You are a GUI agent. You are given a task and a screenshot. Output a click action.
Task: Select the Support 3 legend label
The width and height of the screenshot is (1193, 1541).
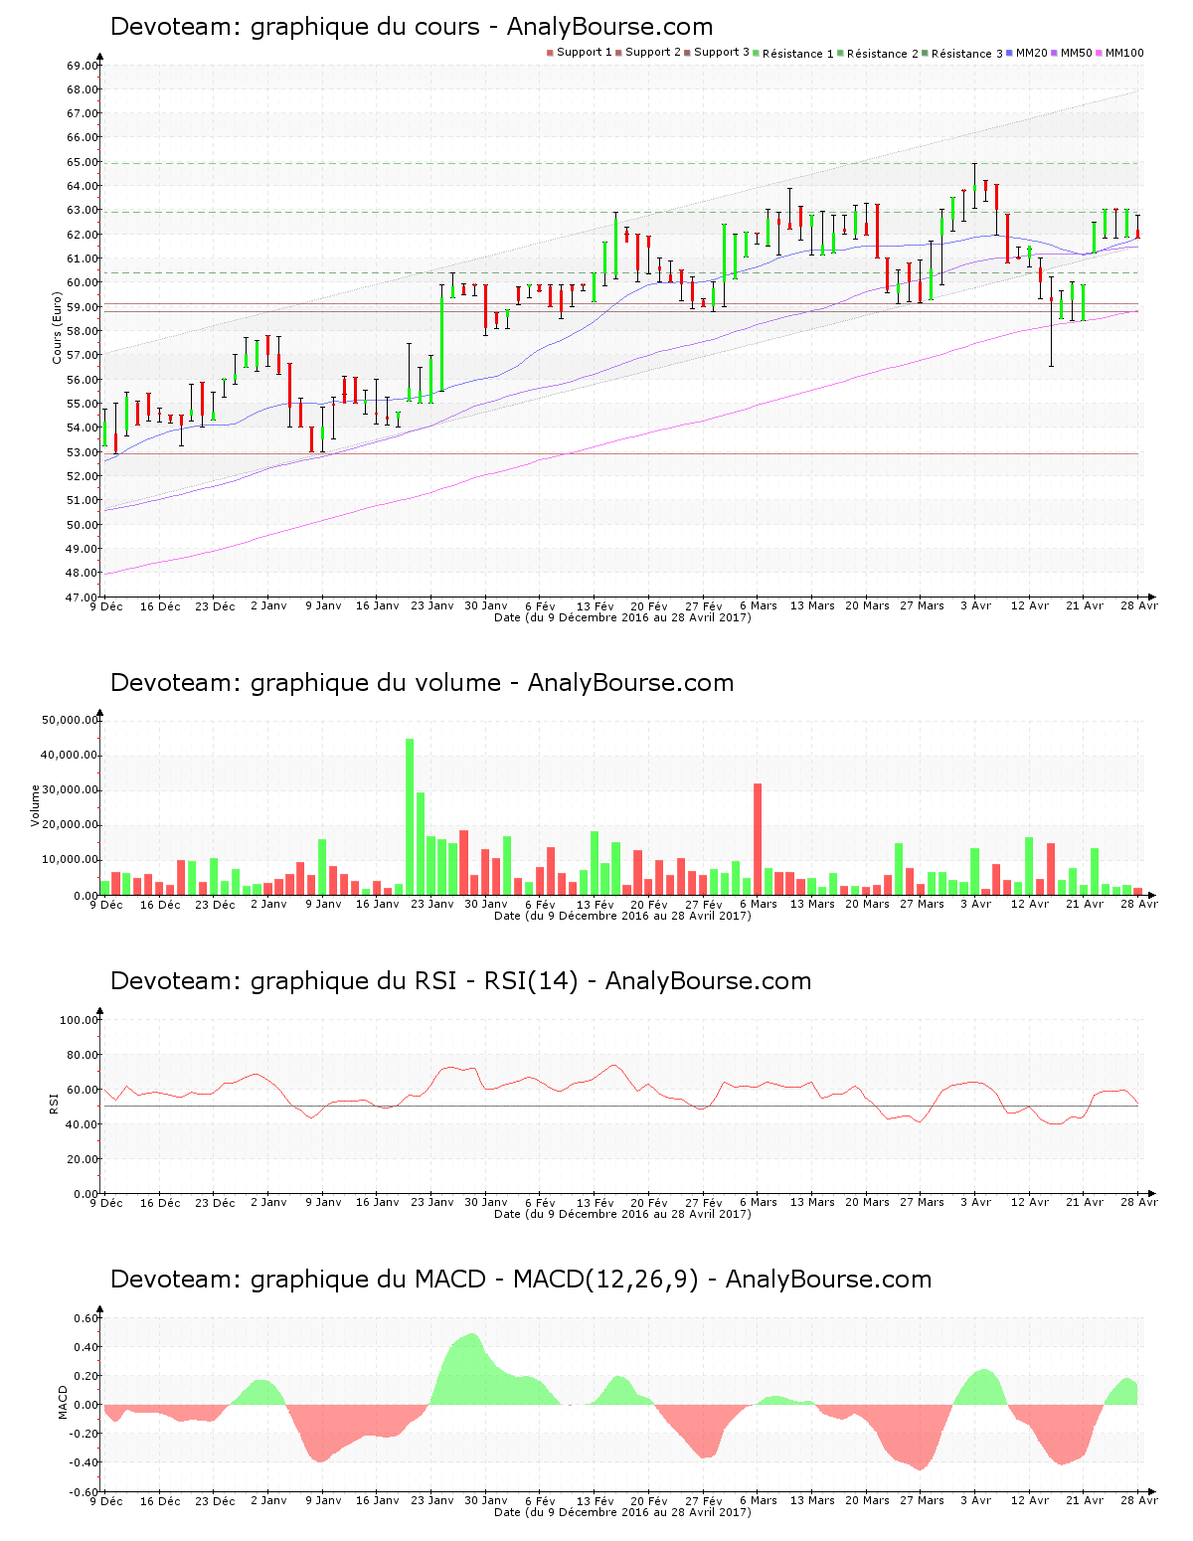[x=722, y=53]
